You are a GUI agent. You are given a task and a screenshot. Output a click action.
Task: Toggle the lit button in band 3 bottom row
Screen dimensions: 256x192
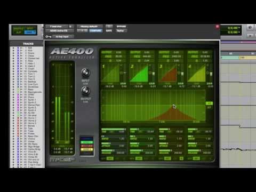point(167,158)
